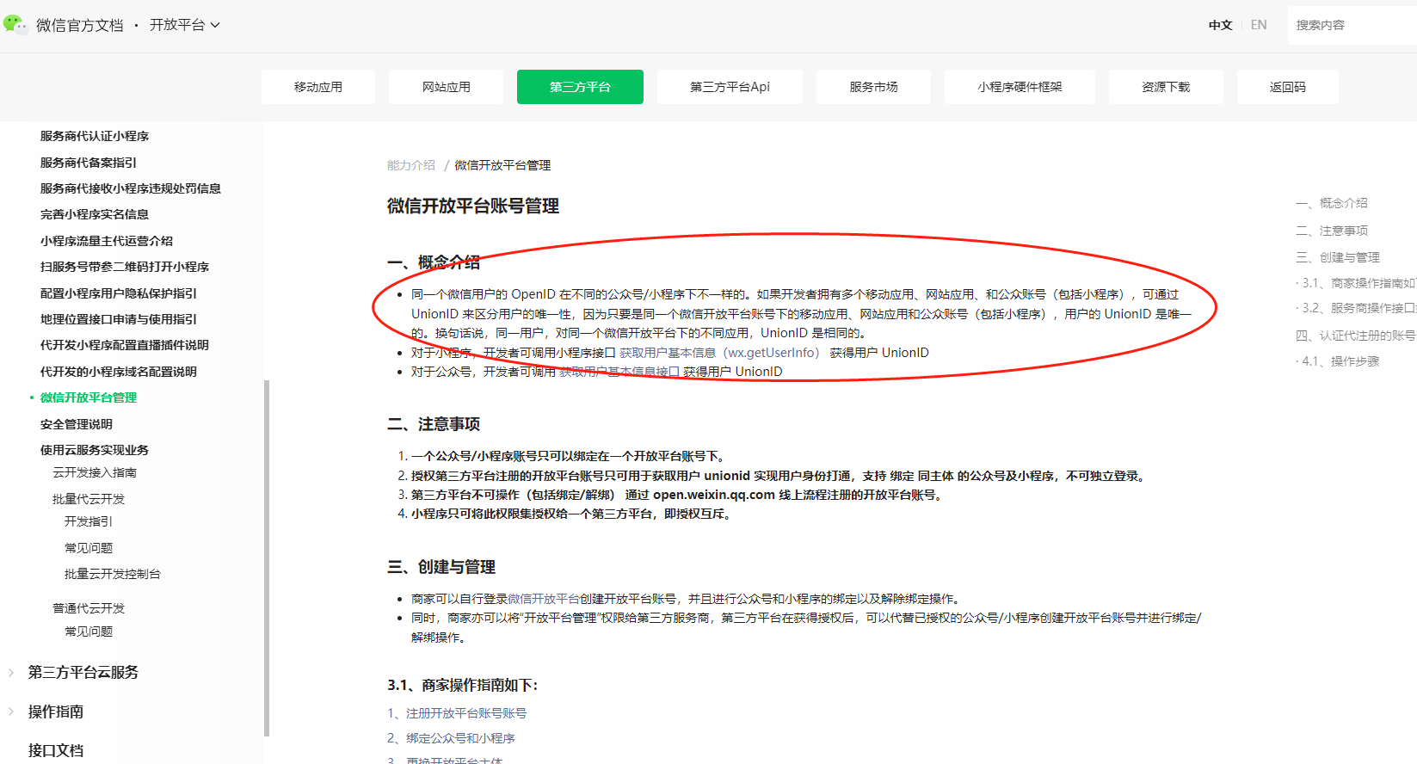
Task: Open 地理位置接口申请与使用指引 in sidebar
Action: click(119, 319)
